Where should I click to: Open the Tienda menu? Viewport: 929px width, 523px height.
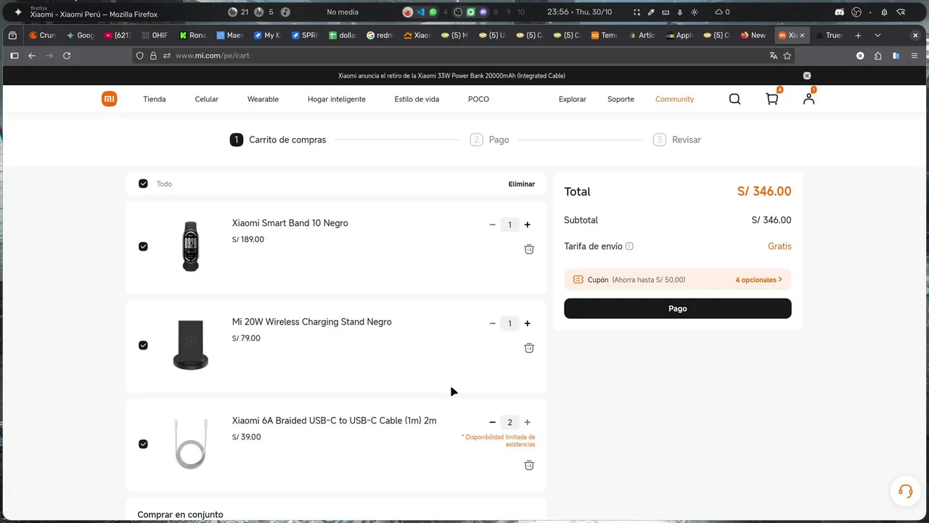click(155, 99)
